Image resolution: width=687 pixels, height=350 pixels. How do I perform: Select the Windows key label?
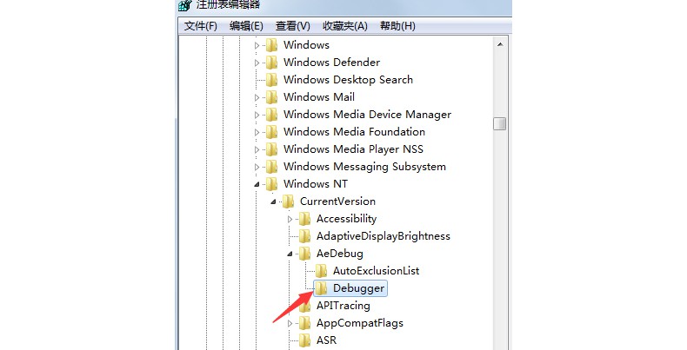306,45
